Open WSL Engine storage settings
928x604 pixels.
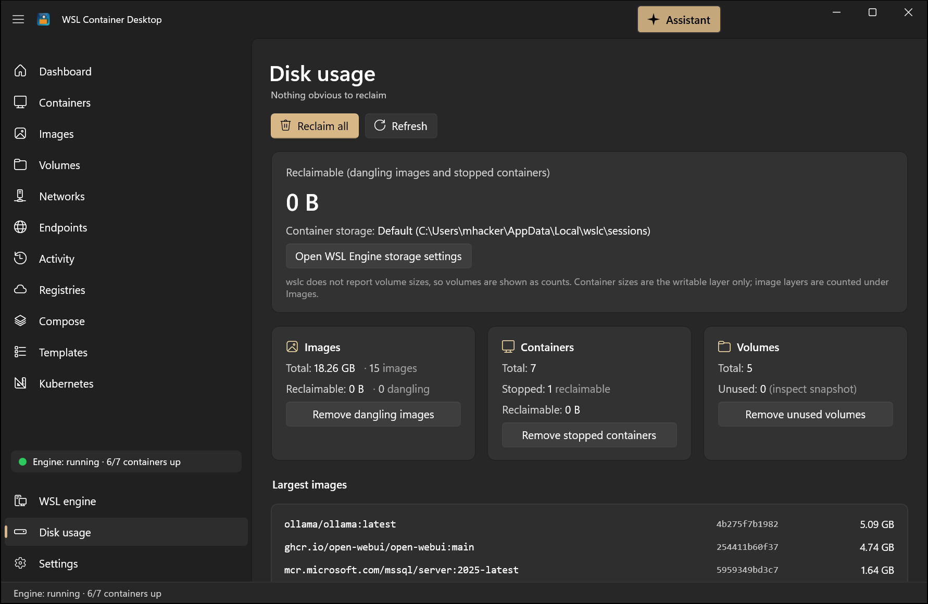(x=379, y=256)
